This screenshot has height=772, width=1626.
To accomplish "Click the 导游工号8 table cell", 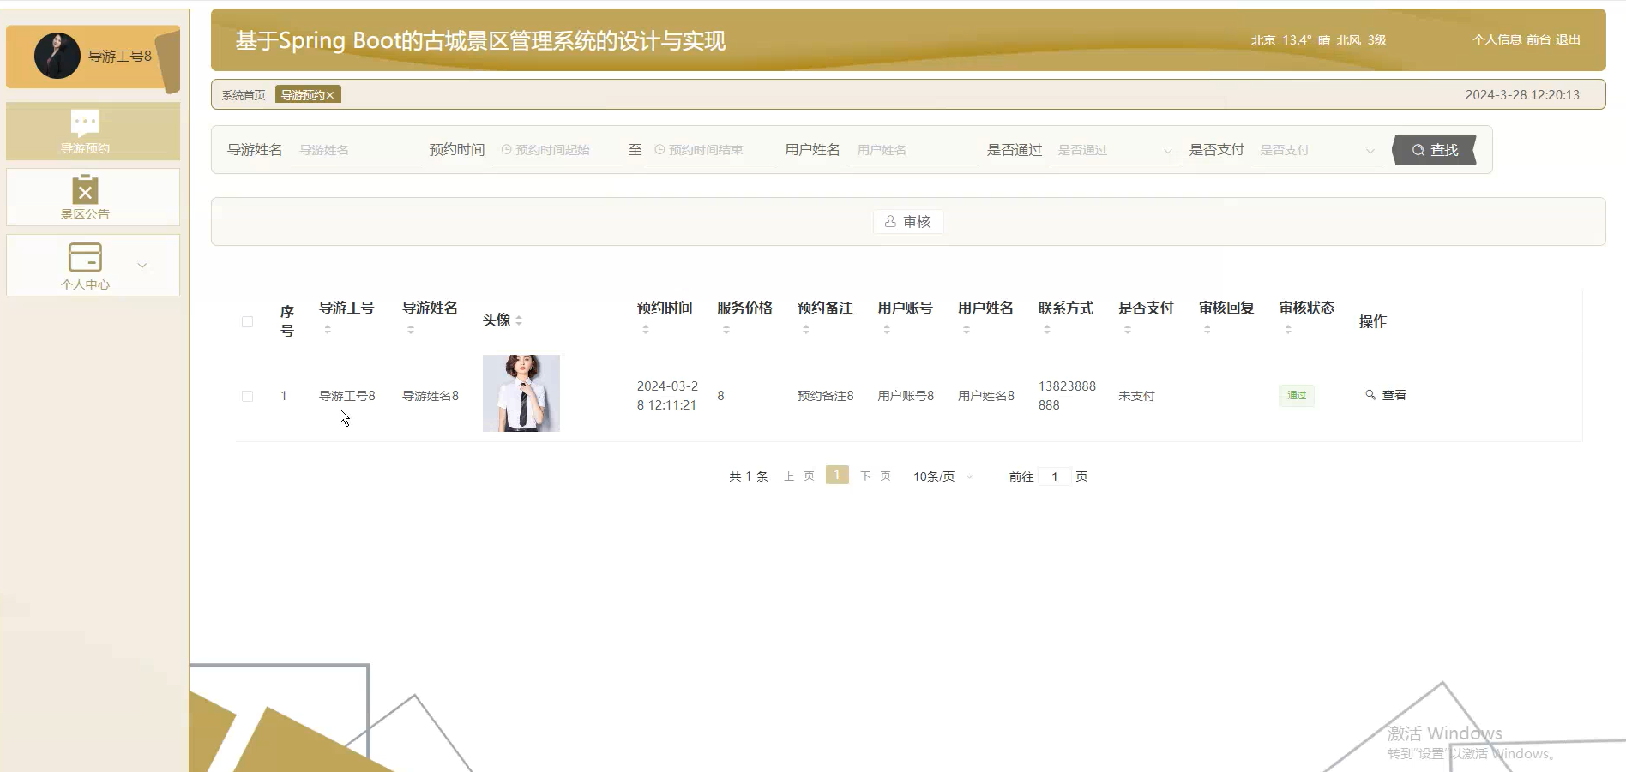I will tap(347, 396).
